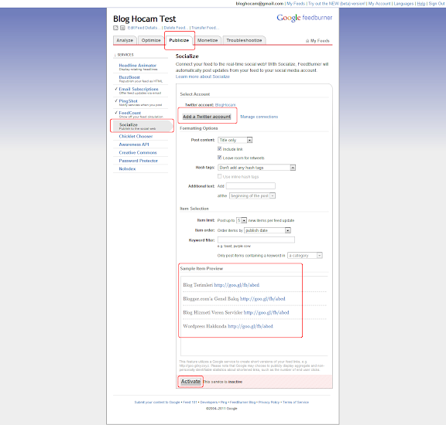Click the Add a Twitter account button
This screenshot has width=446, height=425.
(207, 117)
